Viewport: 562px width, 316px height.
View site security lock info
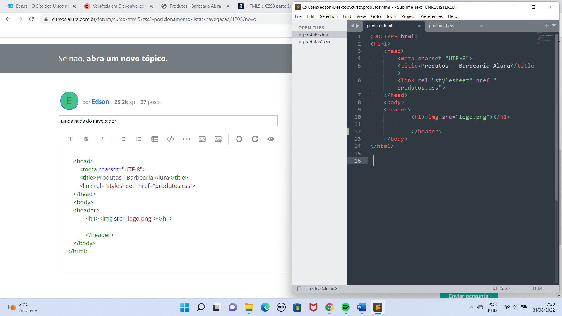[46, 19]
